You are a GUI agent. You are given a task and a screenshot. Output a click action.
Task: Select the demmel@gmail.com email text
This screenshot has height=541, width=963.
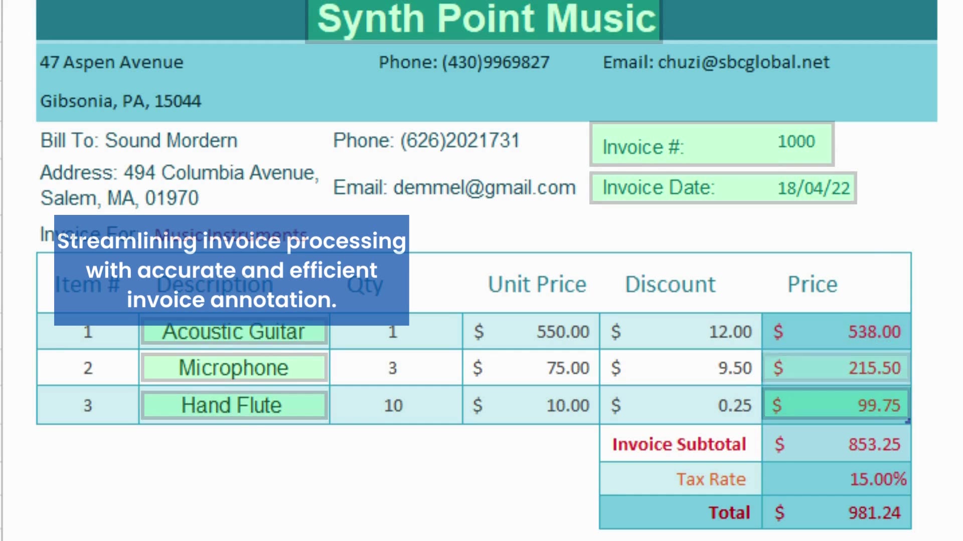tap(485, 187)
